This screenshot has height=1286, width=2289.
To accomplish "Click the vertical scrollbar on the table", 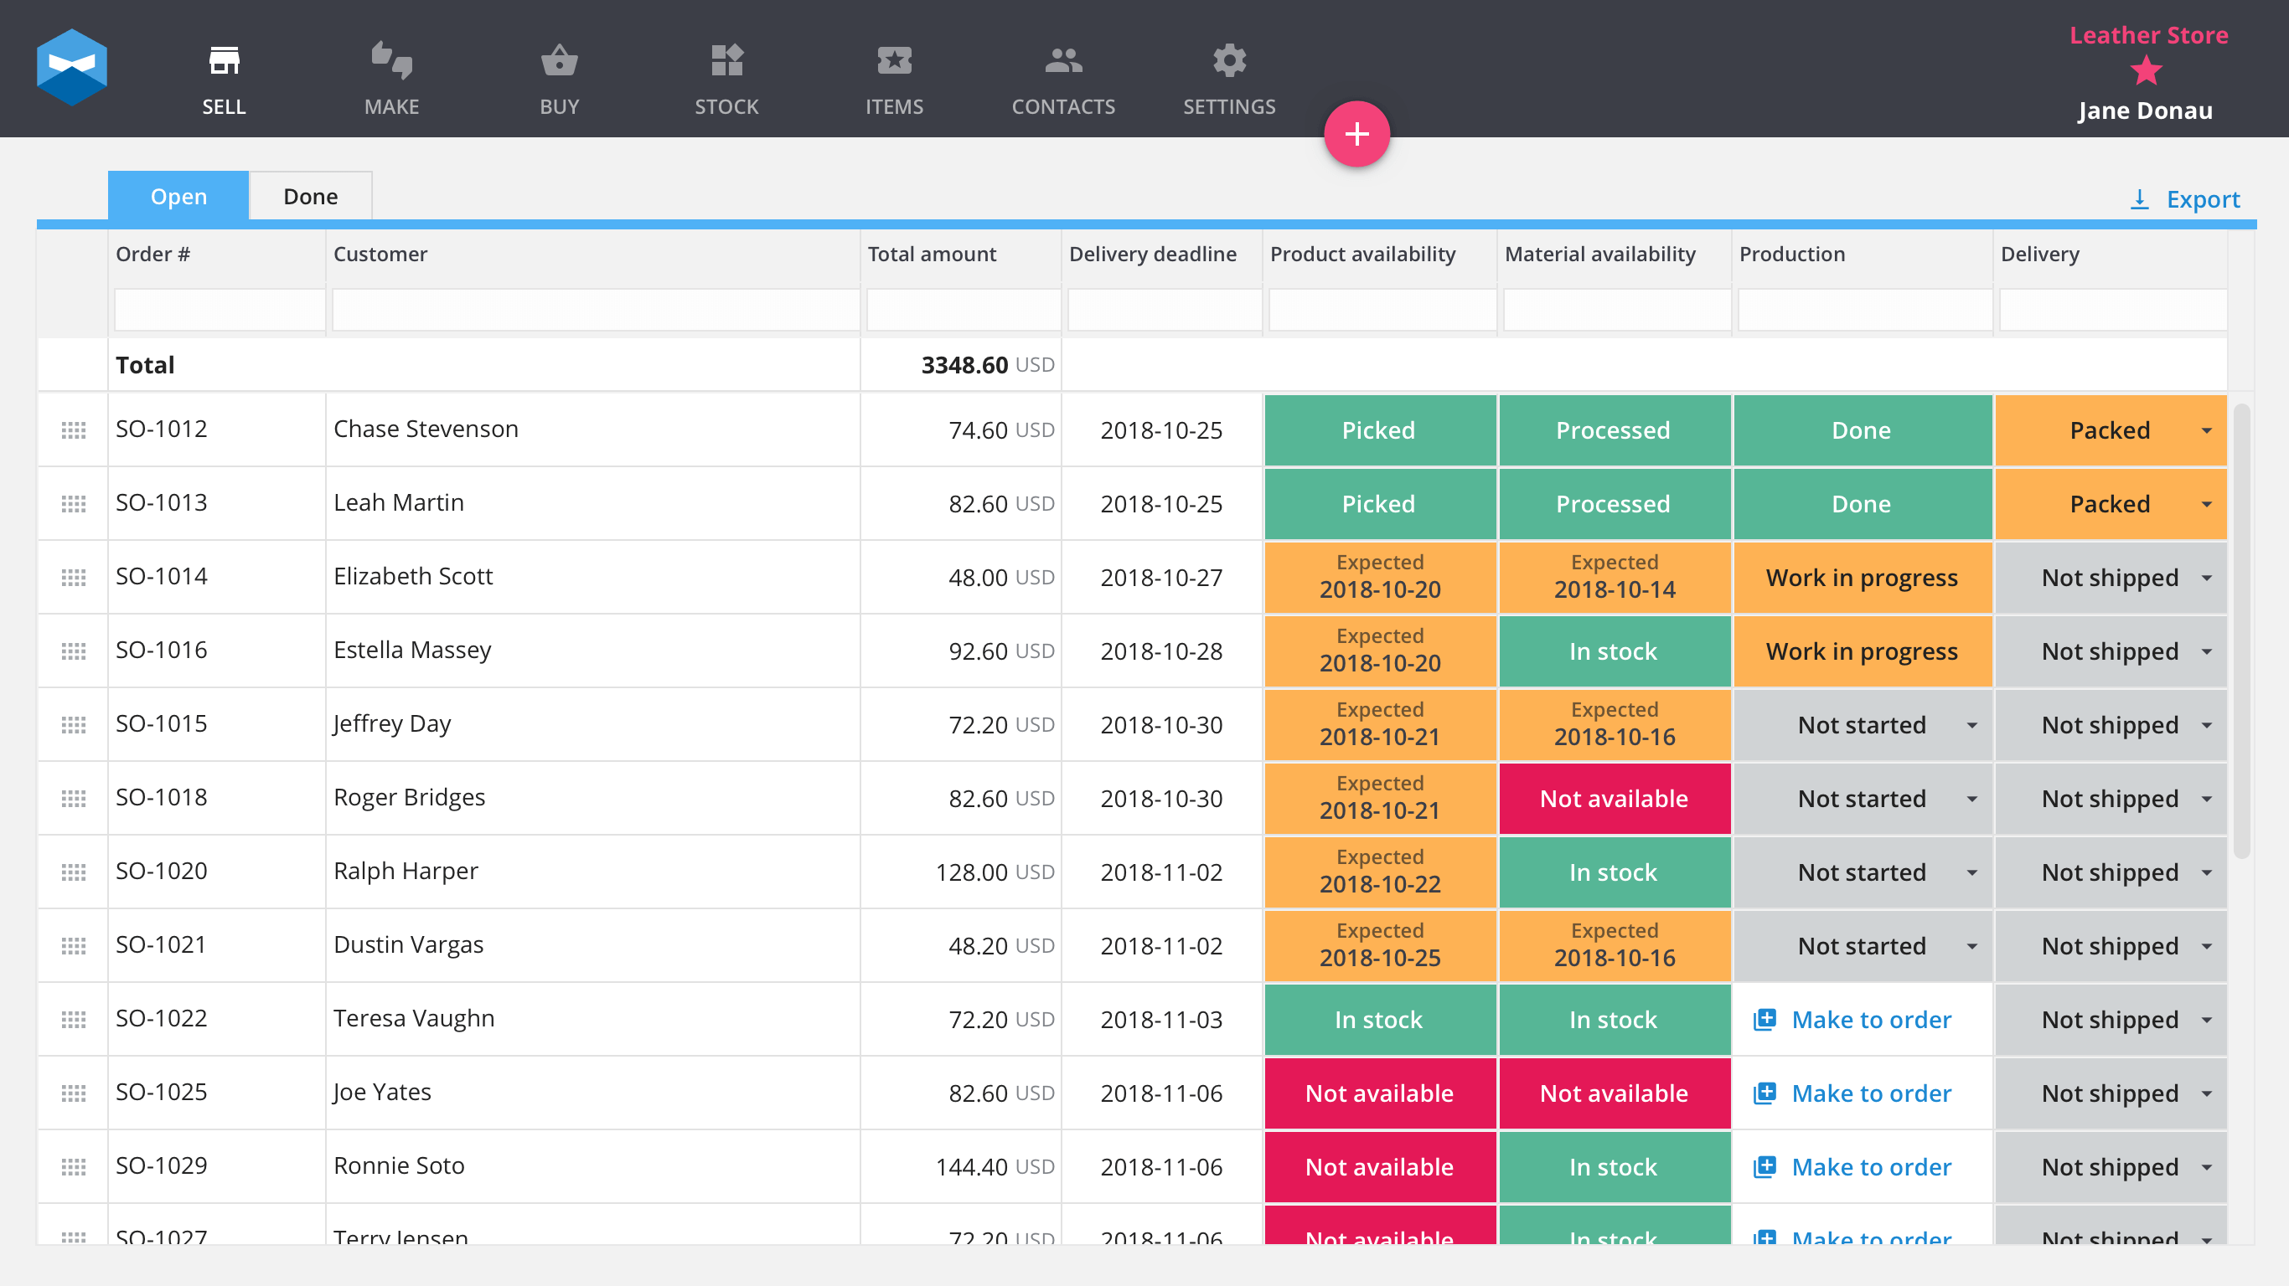I will click(2241, 630).
